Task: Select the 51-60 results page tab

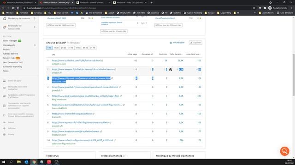Action: pyautogui.click(x=85, y=48)
